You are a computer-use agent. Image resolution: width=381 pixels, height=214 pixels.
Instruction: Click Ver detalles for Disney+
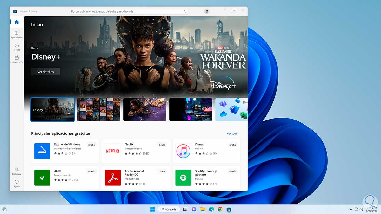(46, 72)
